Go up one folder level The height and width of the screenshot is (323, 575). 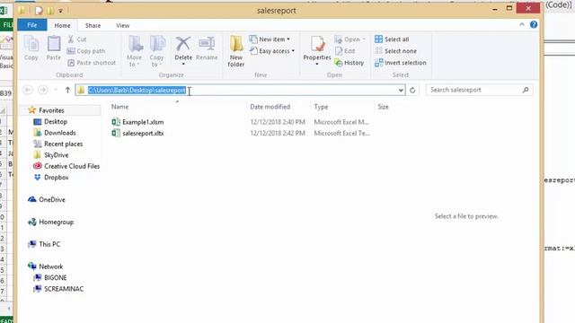pyautogui.click(x=67, y=90)
